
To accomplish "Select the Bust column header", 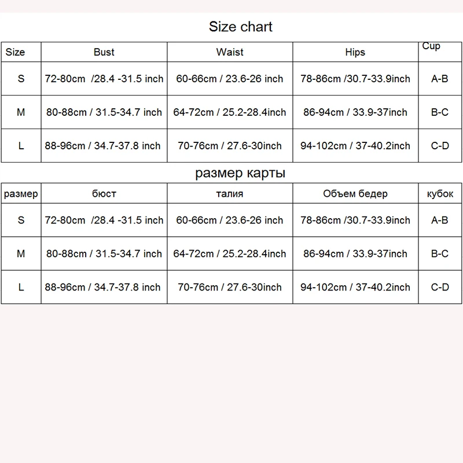I will [104, 52].
